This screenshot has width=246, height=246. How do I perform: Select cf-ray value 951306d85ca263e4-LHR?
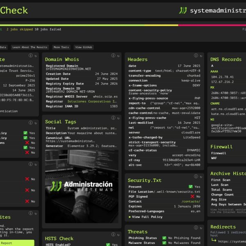pos(181,160)
